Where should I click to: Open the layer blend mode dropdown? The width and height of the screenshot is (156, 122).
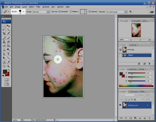point(135,95)
